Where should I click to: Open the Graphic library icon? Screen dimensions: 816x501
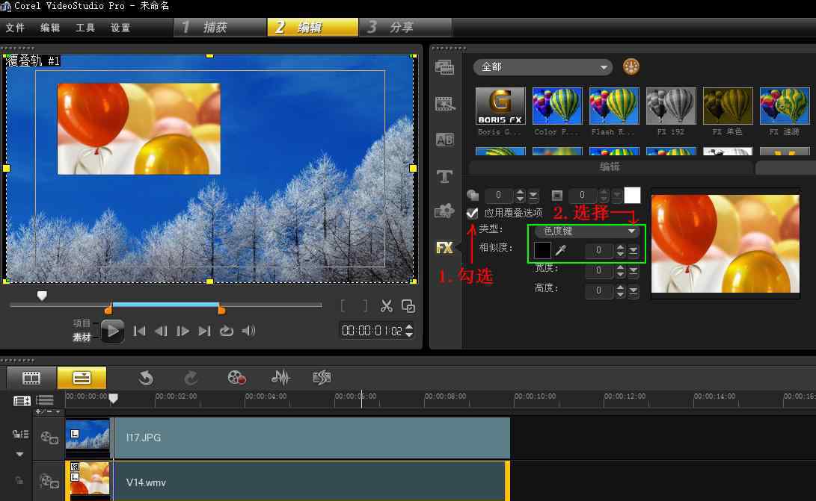[x=444, y=211]
